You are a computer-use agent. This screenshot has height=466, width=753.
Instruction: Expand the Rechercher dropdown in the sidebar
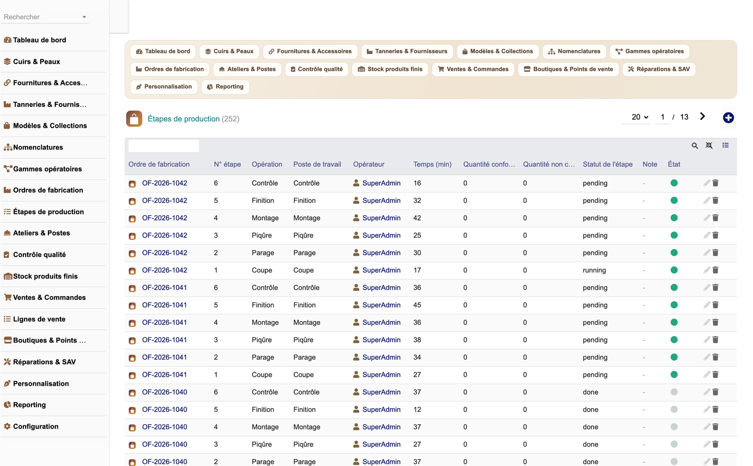[x=84, y=17]
